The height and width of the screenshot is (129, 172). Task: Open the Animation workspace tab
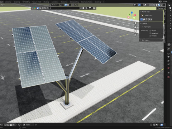coord(55,2)
